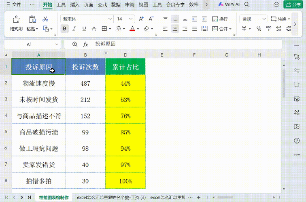
Task: Click the horizontal scrollbar thumb
Action: [225, 197]
